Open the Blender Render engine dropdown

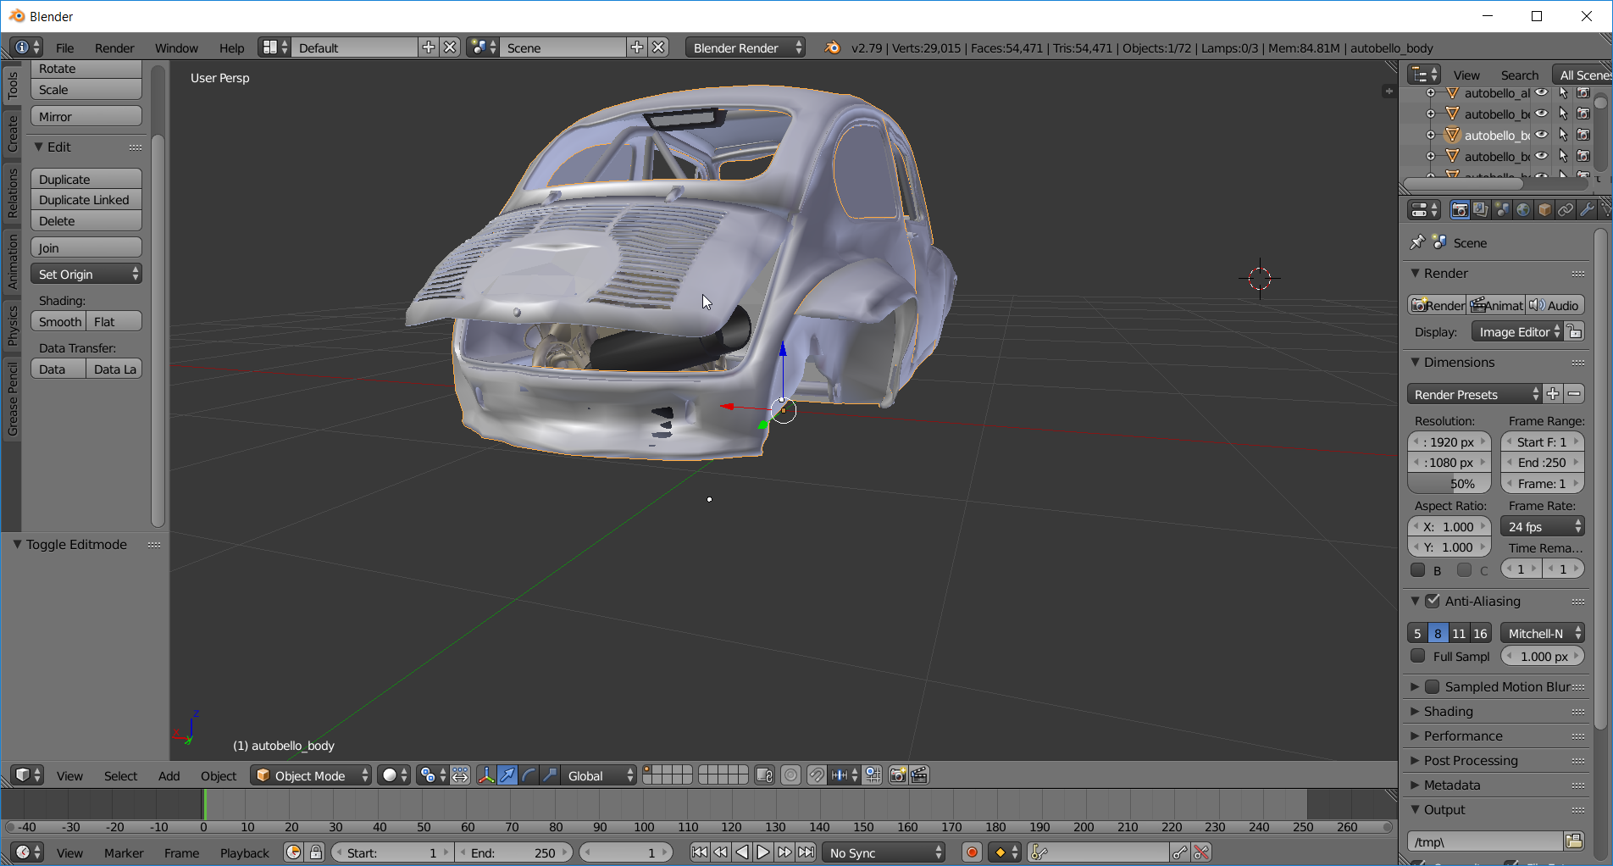click(746, 48)
